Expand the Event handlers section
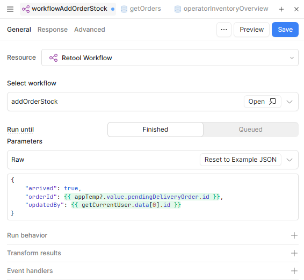The width and height of the screenshot is (304, 280). coord(294,271)
